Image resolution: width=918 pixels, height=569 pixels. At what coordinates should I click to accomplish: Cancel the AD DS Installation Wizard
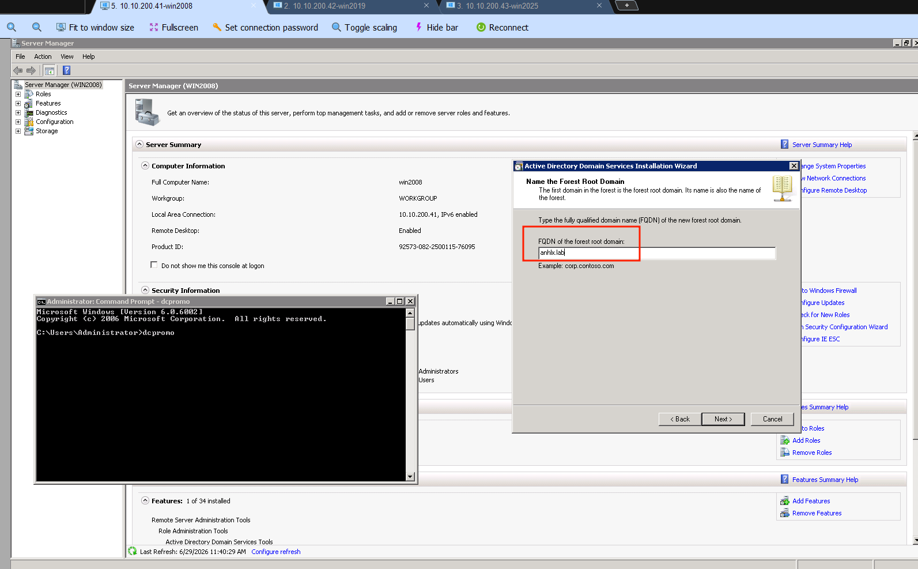[x=772, y=419]
